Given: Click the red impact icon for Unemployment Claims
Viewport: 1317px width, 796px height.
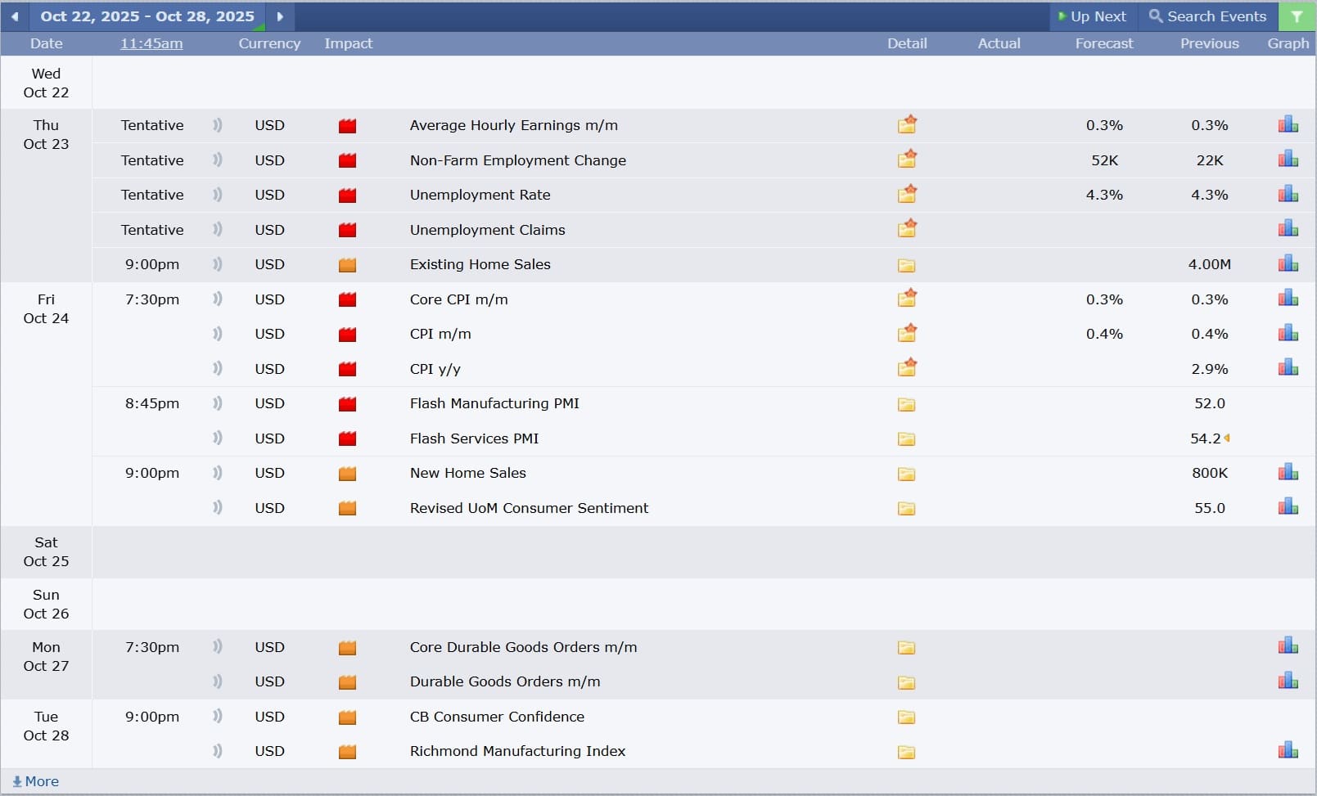Looking at the screenshot, I should click(347, 230).
